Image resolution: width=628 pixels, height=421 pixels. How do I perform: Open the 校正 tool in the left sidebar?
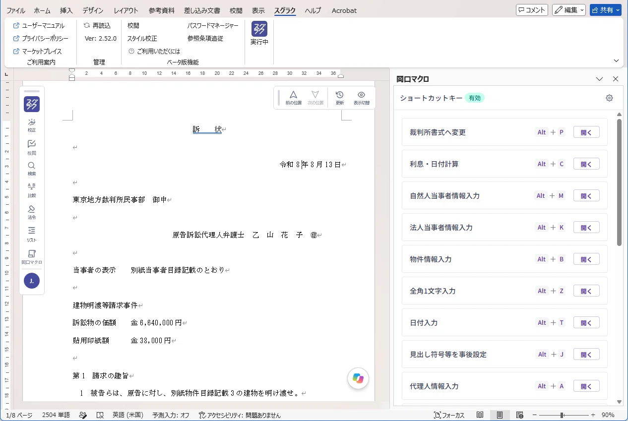pyautogui.click(x=32, y=125)
